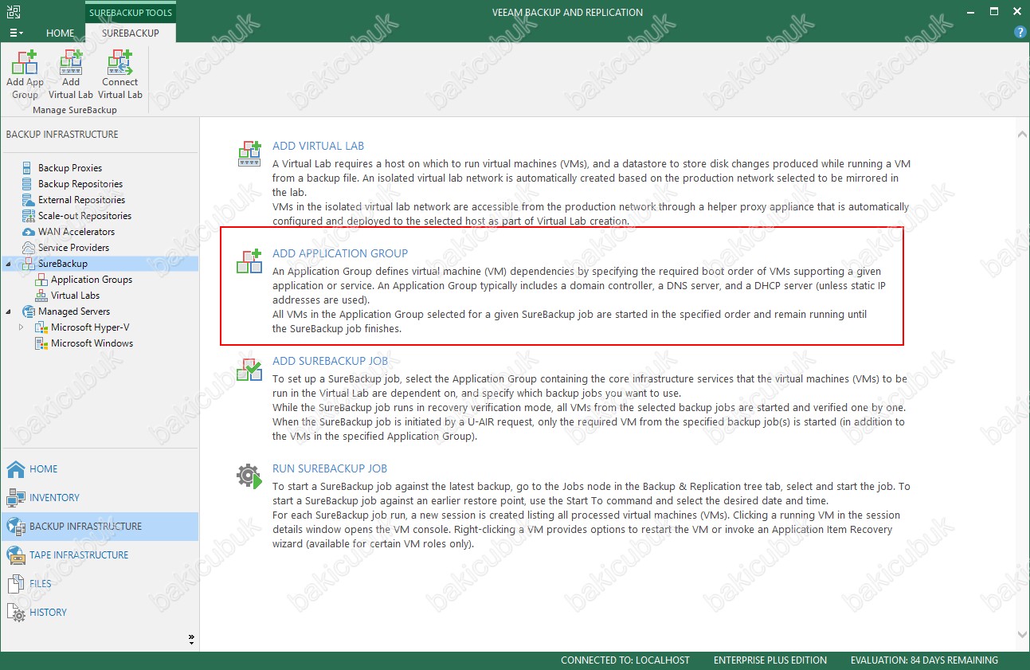Select Backup Proxies in the tree
This screenshot has width=1030, height=670.
point(70,168)
